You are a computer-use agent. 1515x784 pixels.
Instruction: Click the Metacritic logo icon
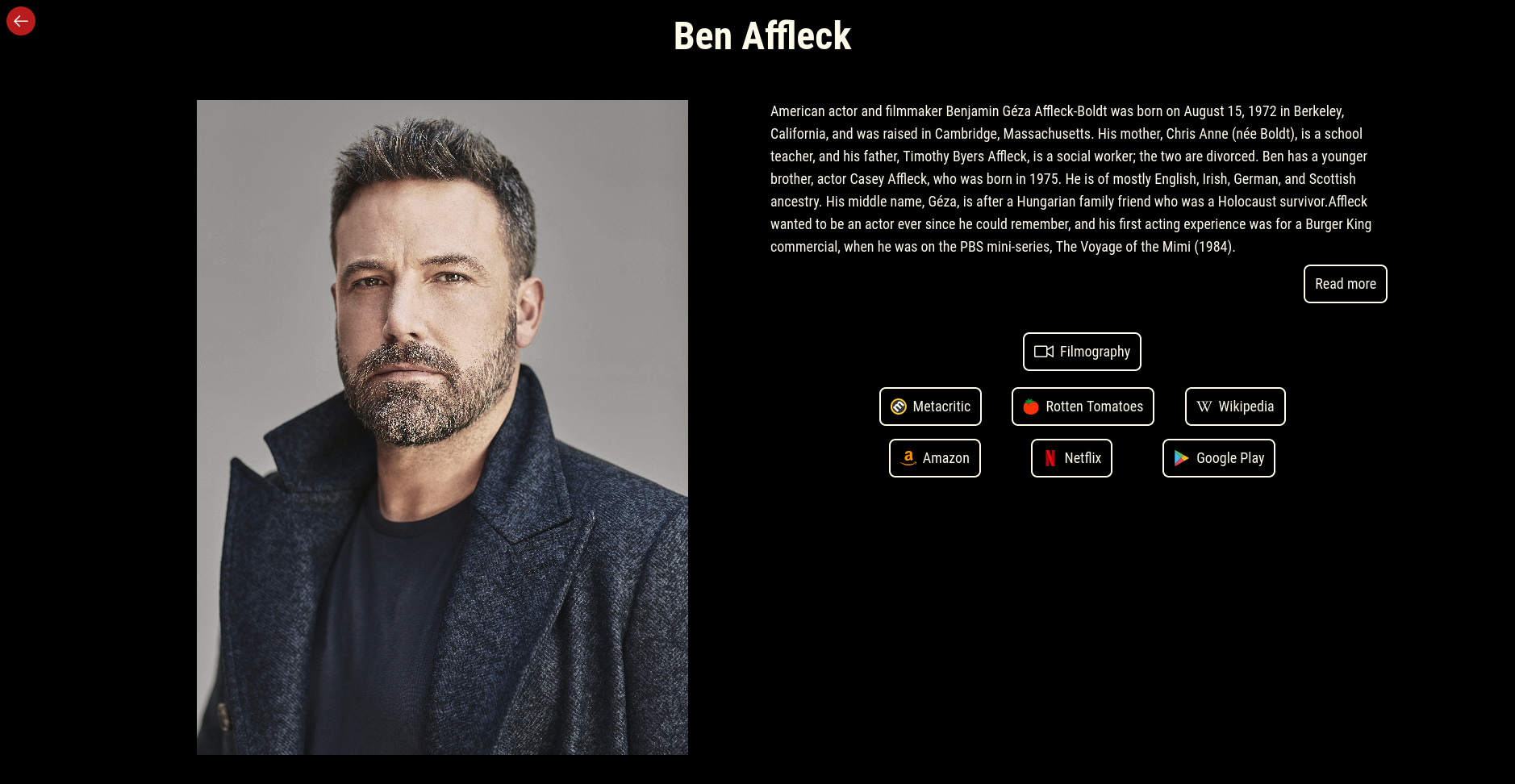(x=899, y=407)
